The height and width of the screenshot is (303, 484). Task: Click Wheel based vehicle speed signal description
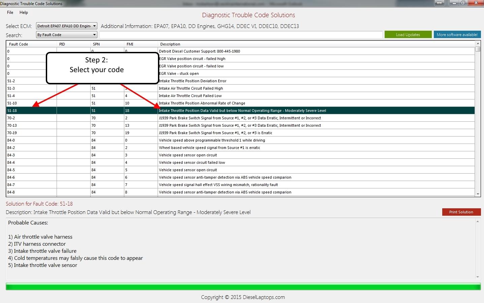209,148
